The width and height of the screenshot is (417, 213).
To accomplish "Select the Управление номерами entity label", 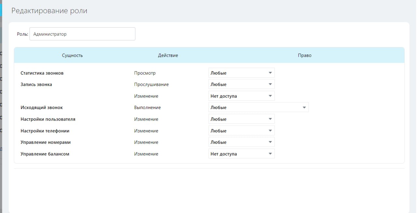I will click(46, 142).
